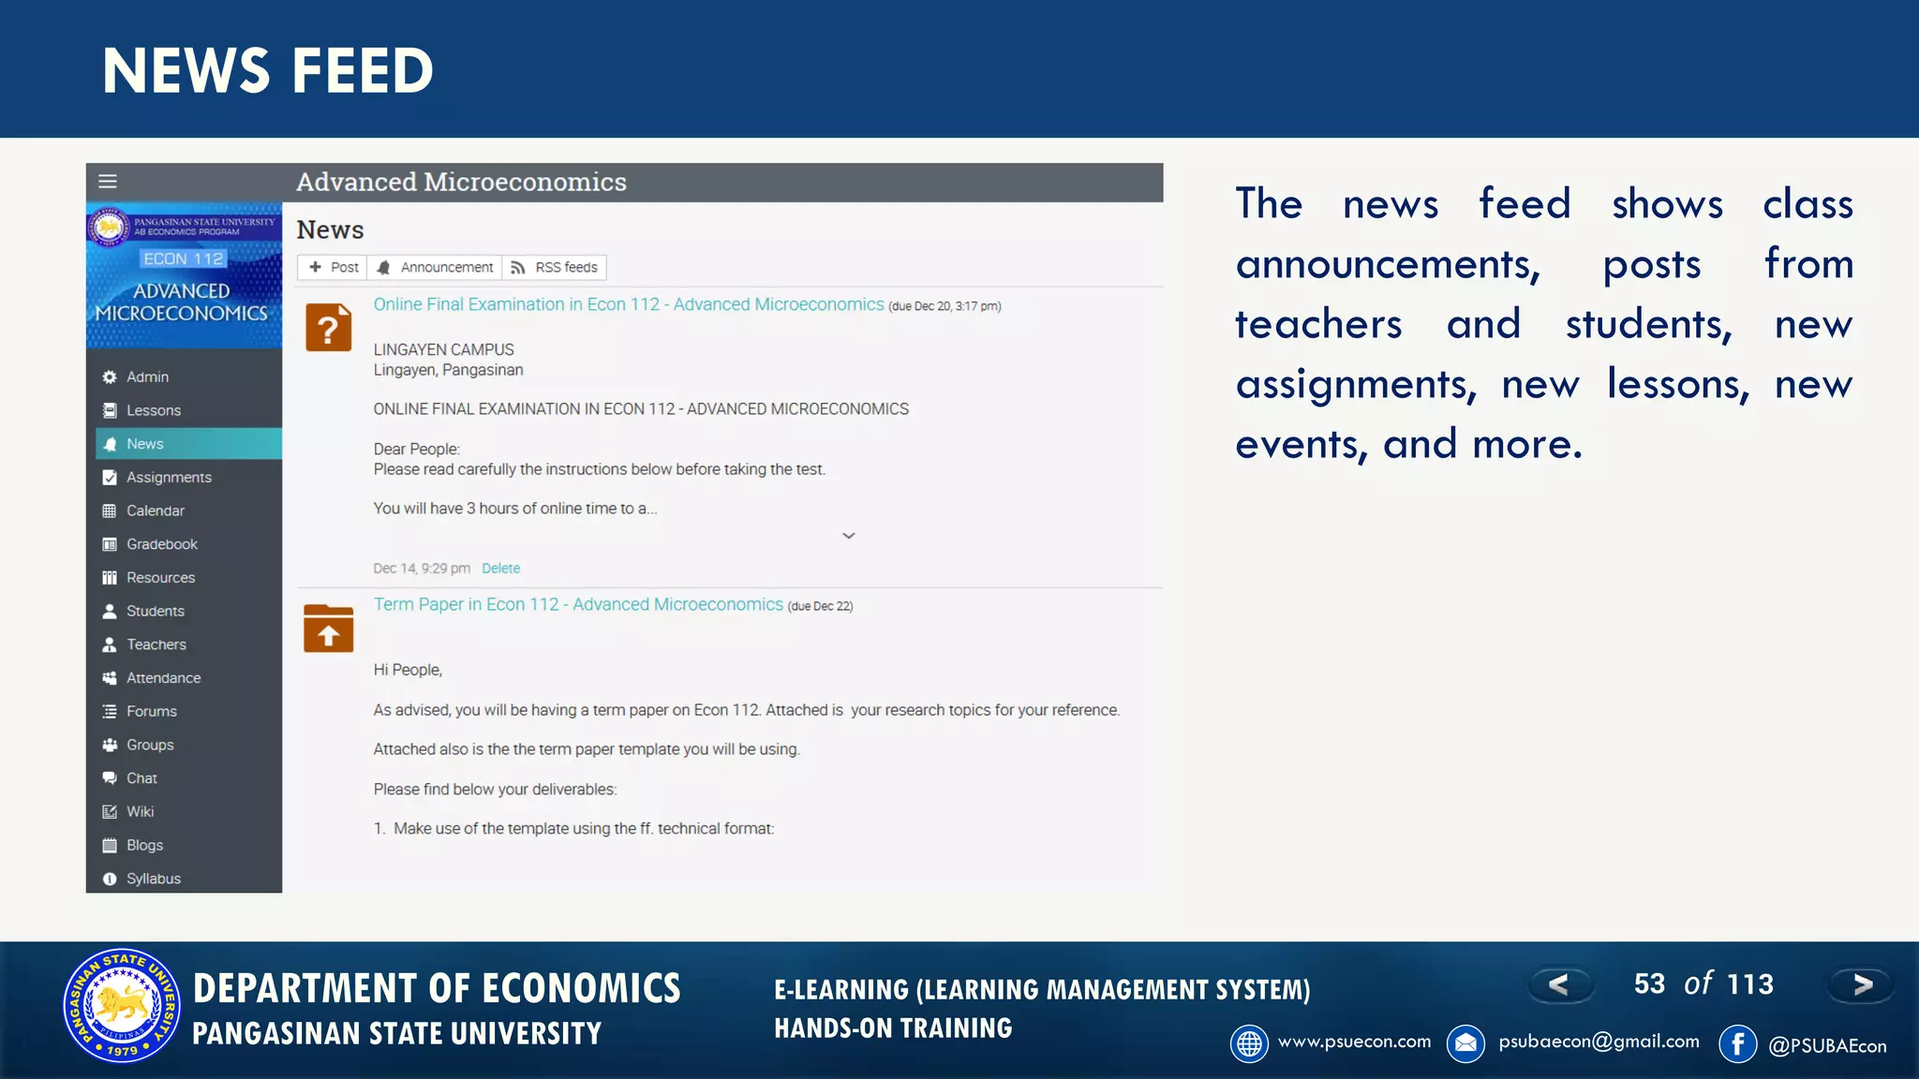This screenshot has height=1079, width=1919.
Task: Click the Gradebook icon
Action: pyautogui.click(x=110, y=544)
